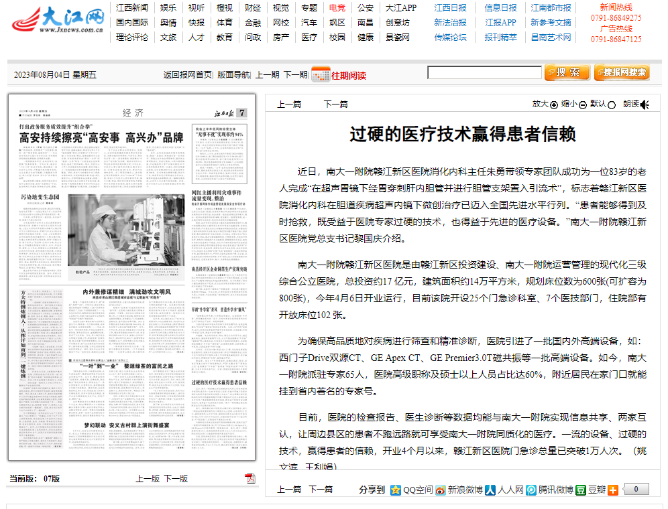Click the 搜报网搜索 button
The height and width of the screenshot is (509, 668).
[621, 72]
